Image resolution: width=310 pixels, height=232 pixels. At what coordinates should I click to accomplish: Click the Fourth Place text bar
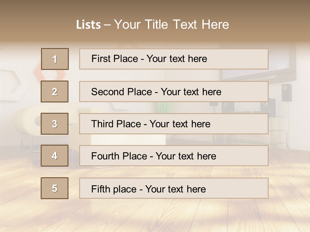[174, 156]
